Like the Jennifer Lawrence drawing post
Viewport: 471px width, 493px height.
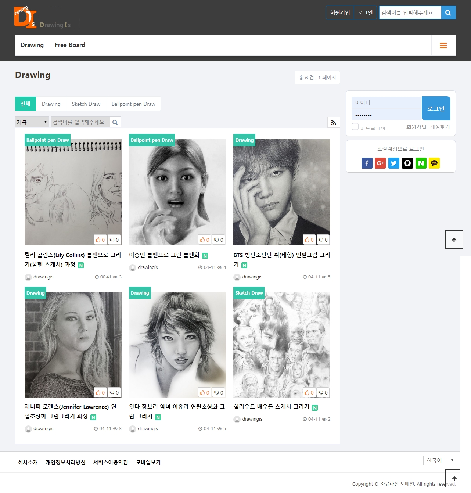pyautogui.click(x=100, y=393)
